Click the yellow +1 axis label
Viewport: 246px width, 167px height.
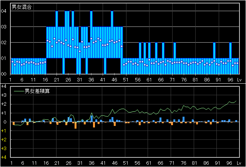3,131
